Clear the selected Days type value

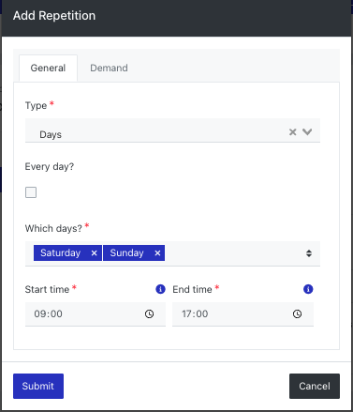pos(292,132)
